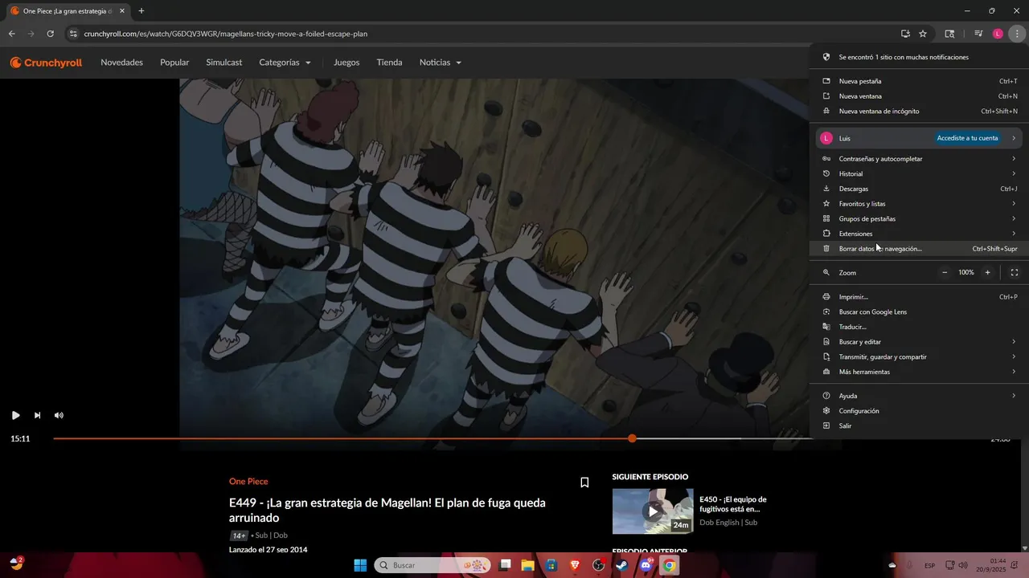Expand the Categorías dropdown

(285, 63)
